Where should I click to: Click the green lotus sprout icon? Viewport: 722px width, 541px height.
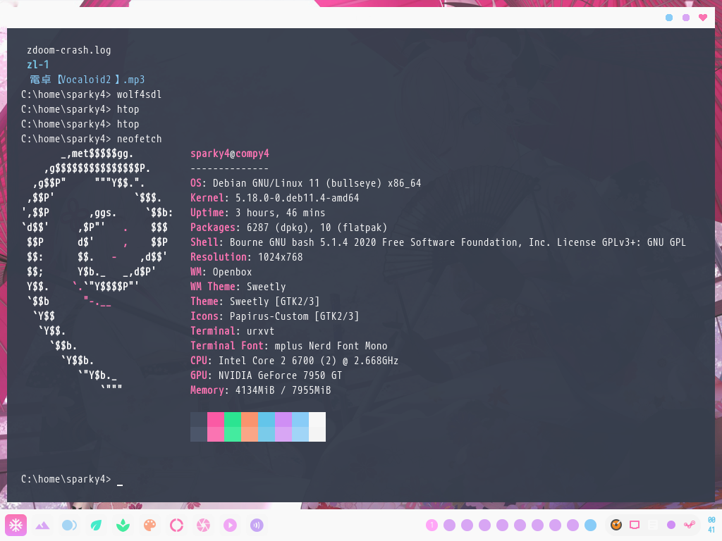[x=123, y=525]
